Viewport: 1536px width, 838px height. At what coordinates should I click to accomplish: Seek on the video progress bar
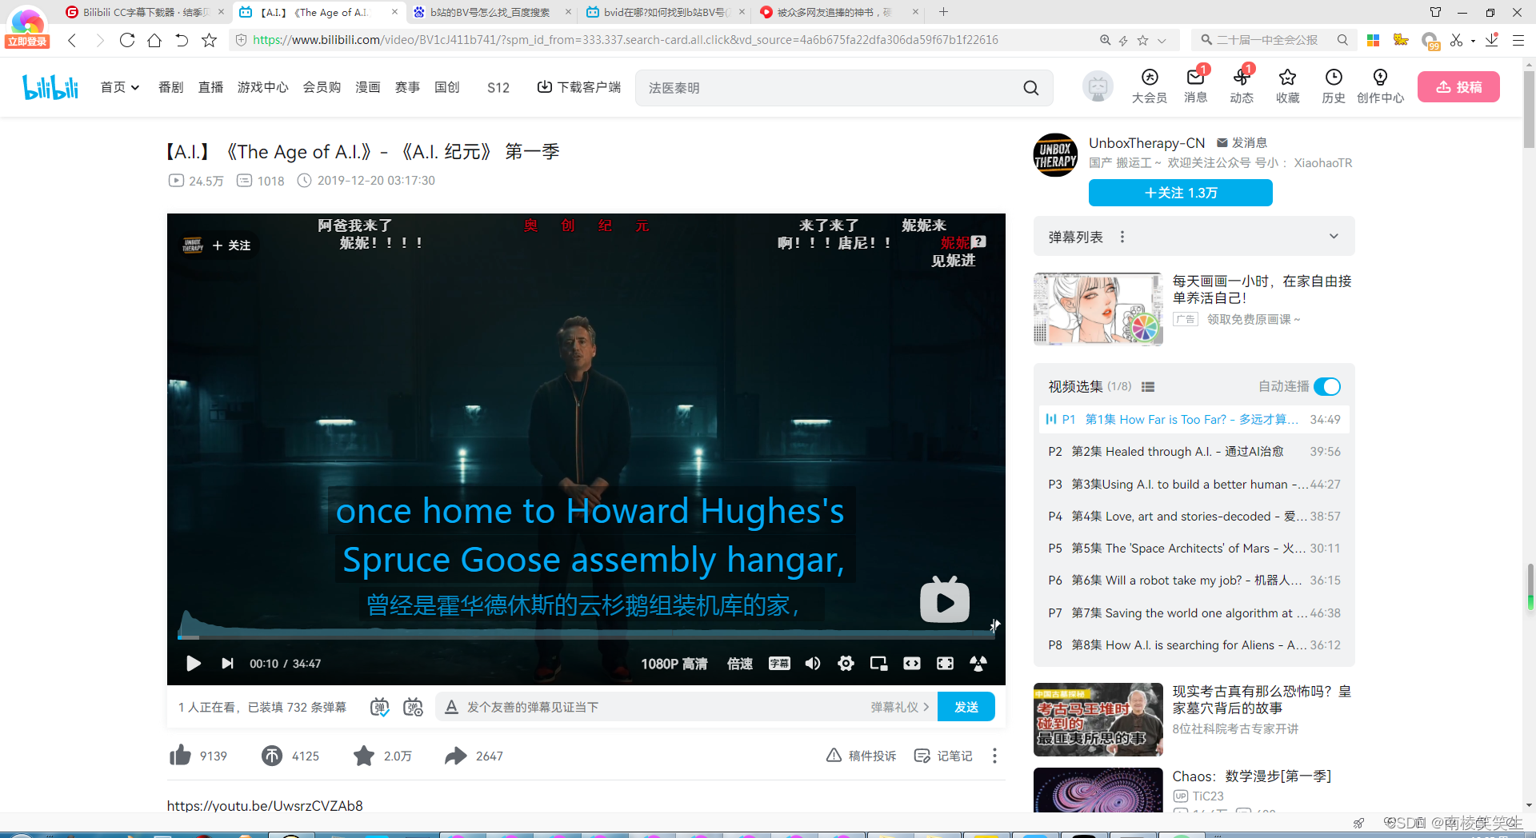586,637
